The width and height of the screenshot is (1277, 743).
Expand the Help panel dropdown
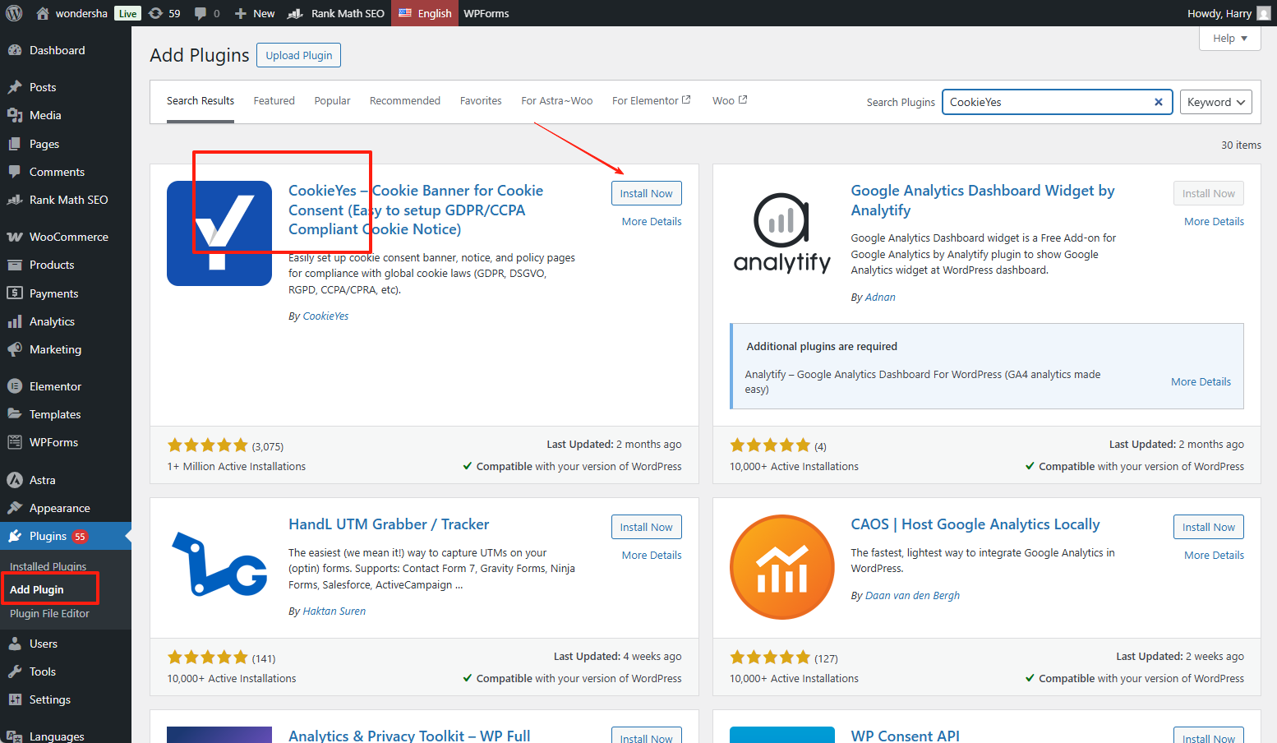[1229, 38]
